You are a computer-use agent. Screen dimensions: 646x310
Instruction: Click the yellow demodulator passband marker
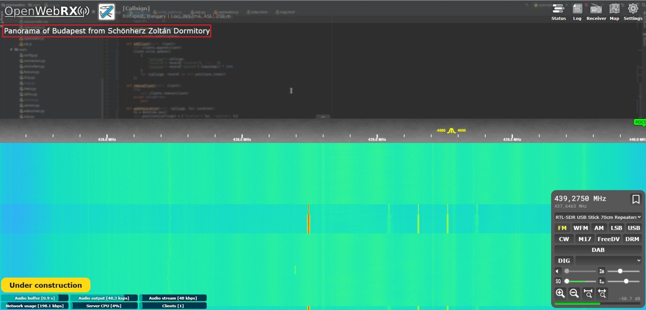click(451, 131)
